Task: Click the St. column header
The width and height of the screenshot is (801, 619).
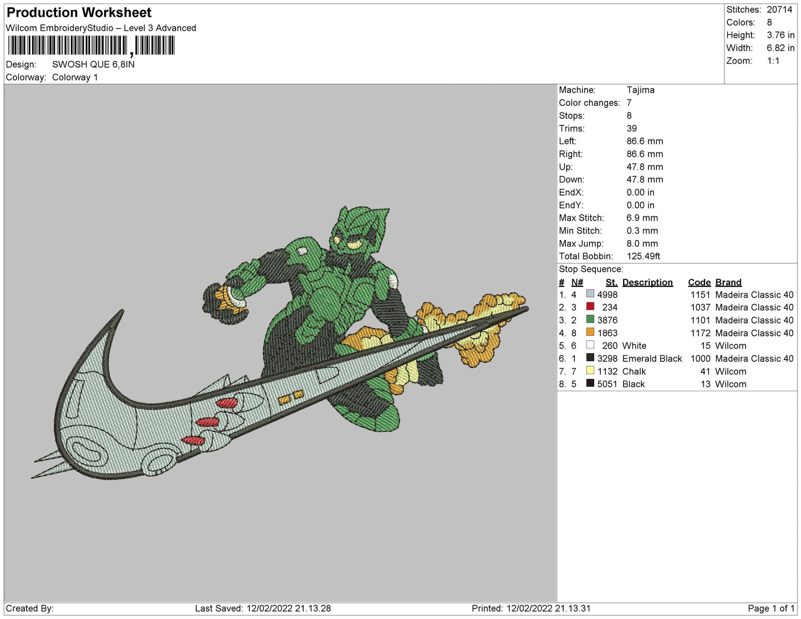Action: (x=611, y=282)
